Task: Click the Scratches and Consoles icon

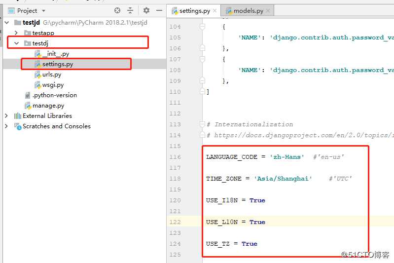Action: [18, 126]
